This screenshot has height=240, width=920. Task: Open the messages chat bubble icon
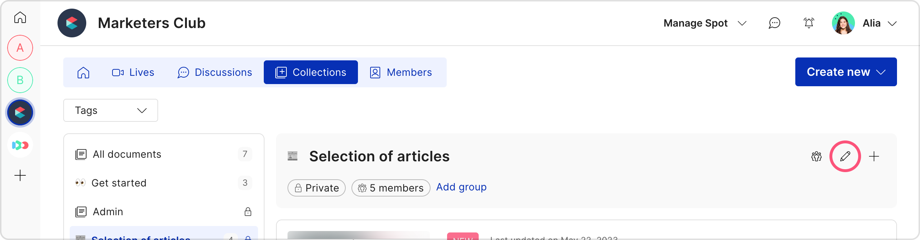774,23
